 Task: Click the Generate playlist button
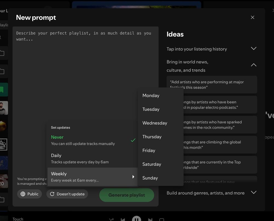coord(127,195)
